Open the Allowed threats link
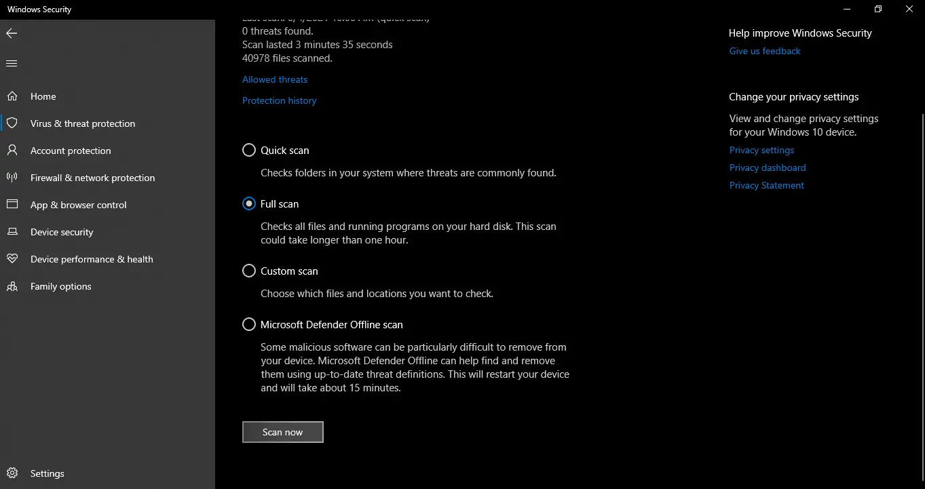 pyautogui.click(x=275, y=79)
